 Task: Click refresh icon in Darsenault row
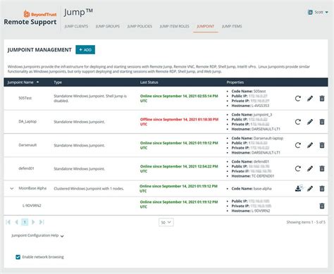click(x=298, y=145)
